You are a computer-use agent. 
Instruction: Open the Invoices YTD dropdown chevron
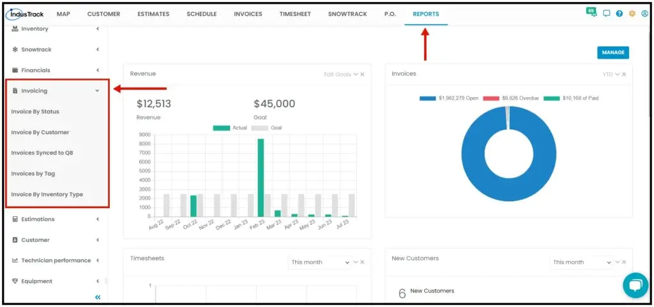click(618, 75)
